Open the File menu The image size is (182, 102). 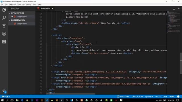pos(2,5)
